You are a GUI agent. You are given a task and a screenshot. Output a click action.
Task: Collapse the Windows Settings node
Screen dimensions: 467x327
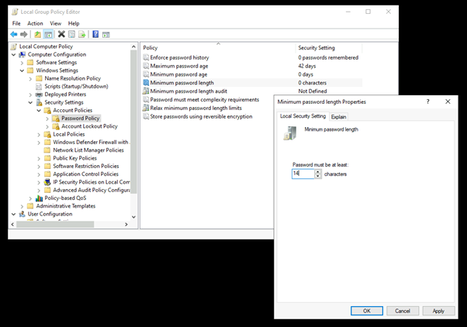click(x=22, y=71)
